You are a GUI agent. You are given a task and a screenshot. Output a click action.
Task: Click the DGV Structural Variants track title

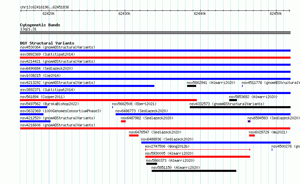tap(47, 43)
